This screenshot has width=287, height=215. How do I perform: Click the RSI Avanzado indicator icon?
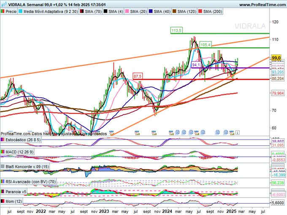[x=3, y=182]
